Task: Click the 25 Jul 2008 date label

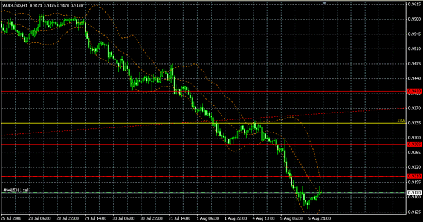Action: click(11, 218)
